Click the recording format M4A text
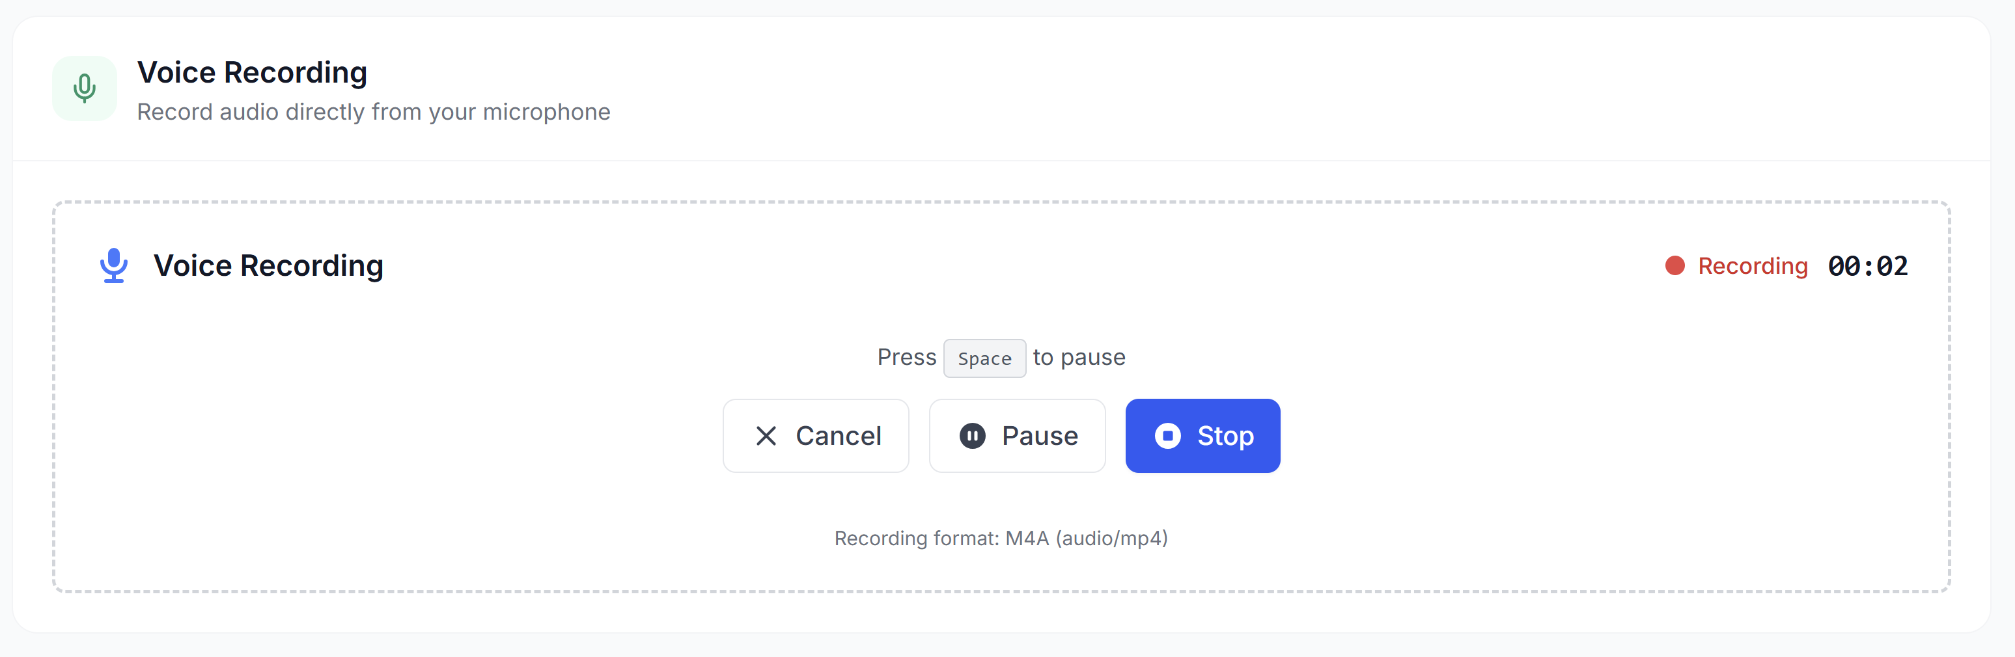Viewport: 2015px width, 657px height. click(x=1001, y=537)
